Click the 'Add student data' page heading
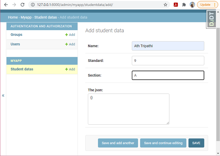This screenshot has height=156, width=220. (x=105, y=30)
